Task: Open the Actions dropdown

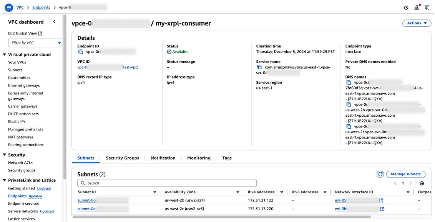Action: (417, 23)
